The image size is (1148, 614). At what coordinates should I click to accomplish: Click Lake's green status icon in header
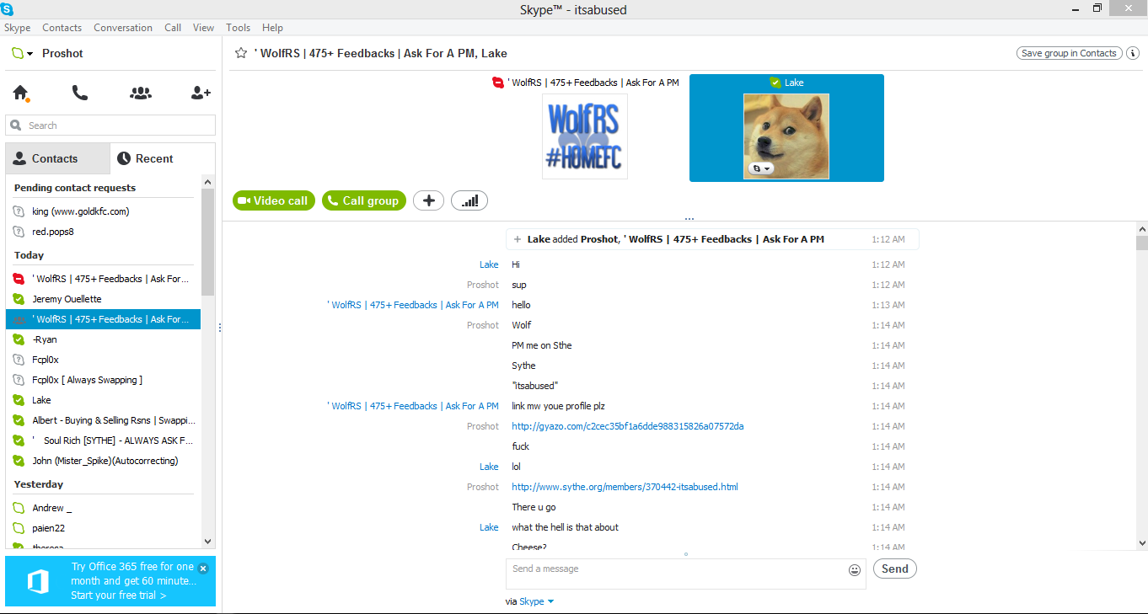coord(775,83)
